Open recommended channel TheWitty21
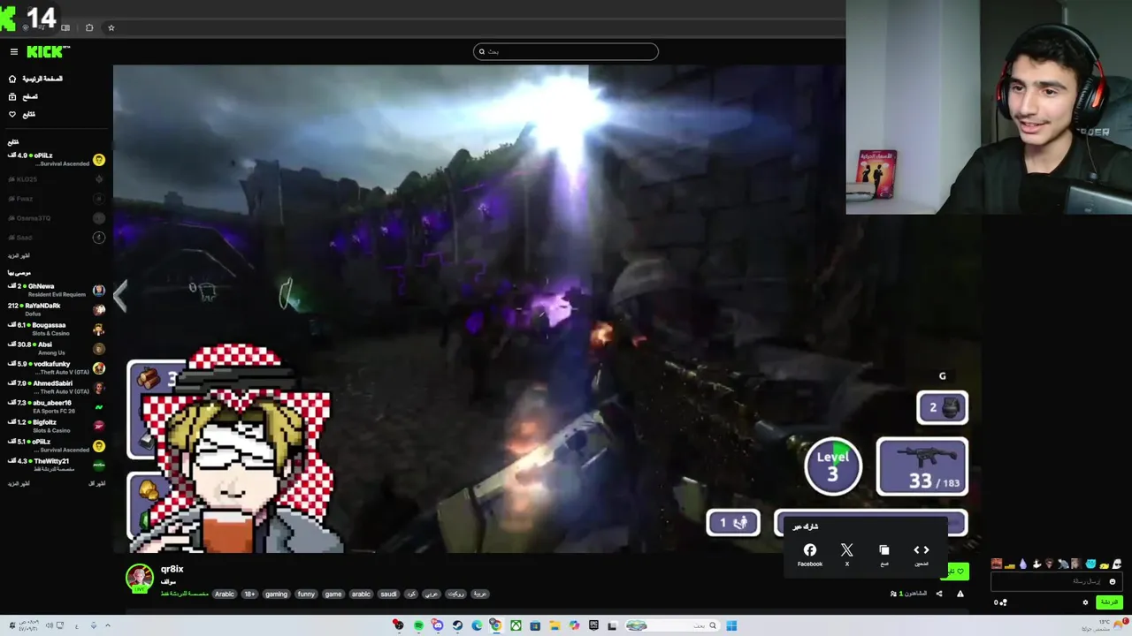 pos(57,465)
